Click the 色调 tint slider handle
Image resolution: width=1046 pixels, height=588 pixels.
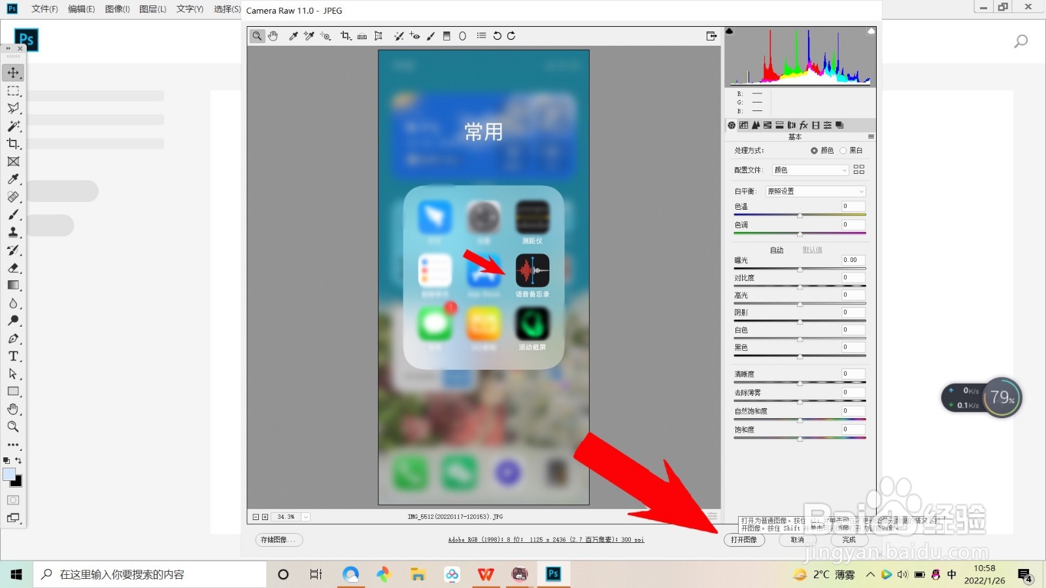800,233
